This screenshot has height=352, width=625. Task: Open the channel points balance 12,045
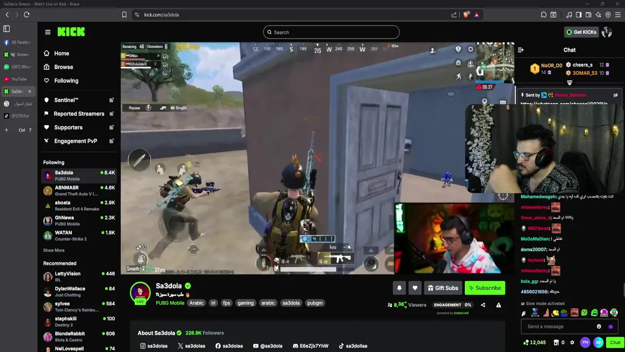coord(534,343)
